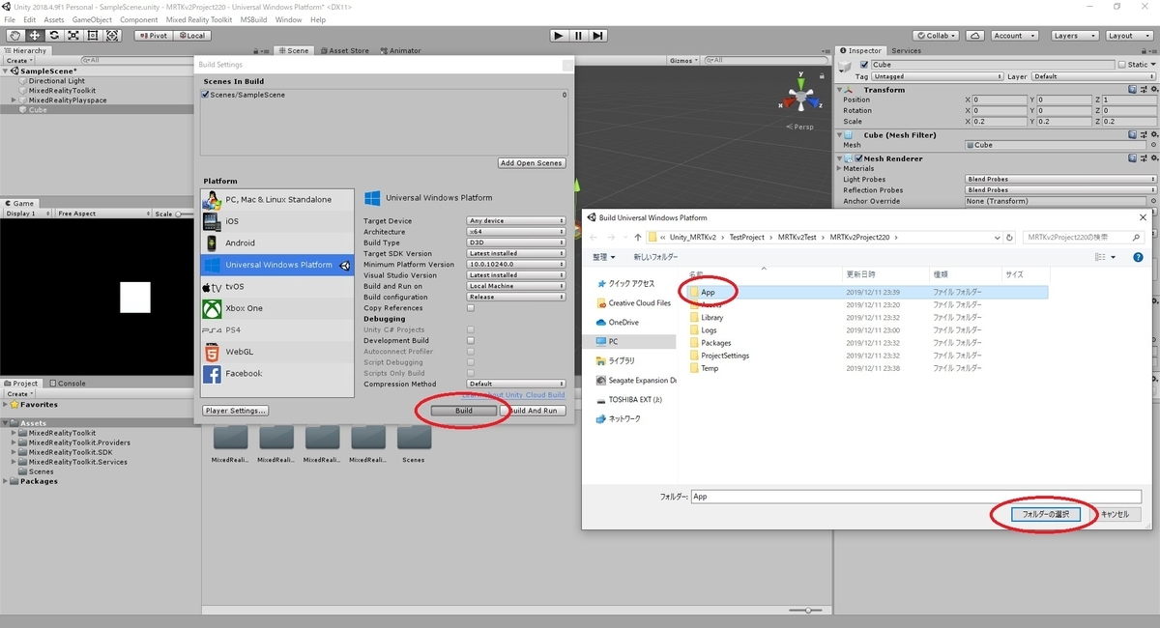Open Architecture dropdown
Screen dimensions: 1160x628
516,232
